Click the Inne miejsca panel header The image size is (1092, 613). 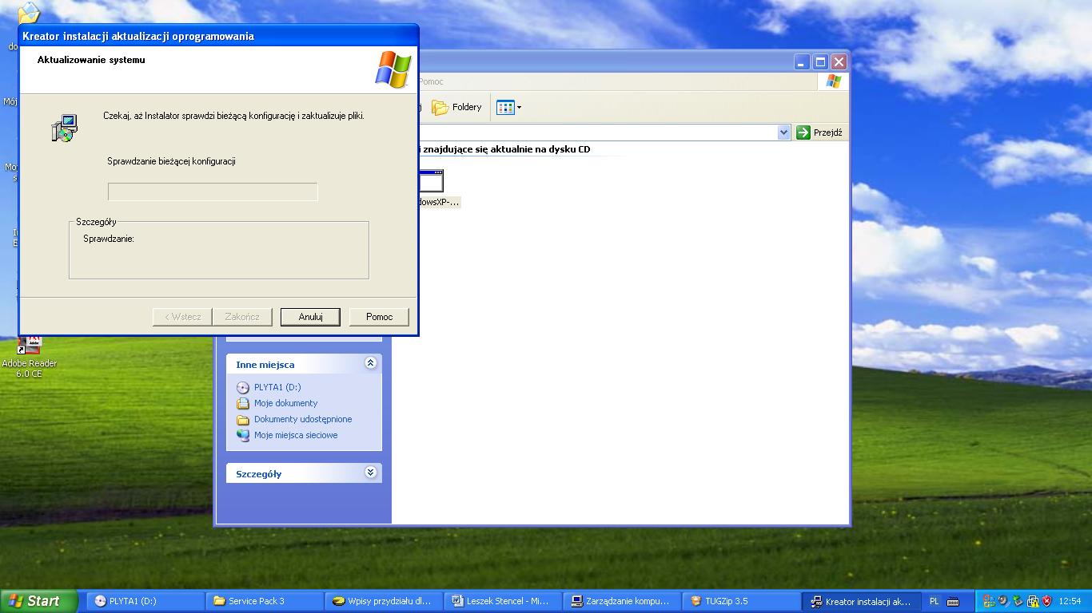coord(304,364)
